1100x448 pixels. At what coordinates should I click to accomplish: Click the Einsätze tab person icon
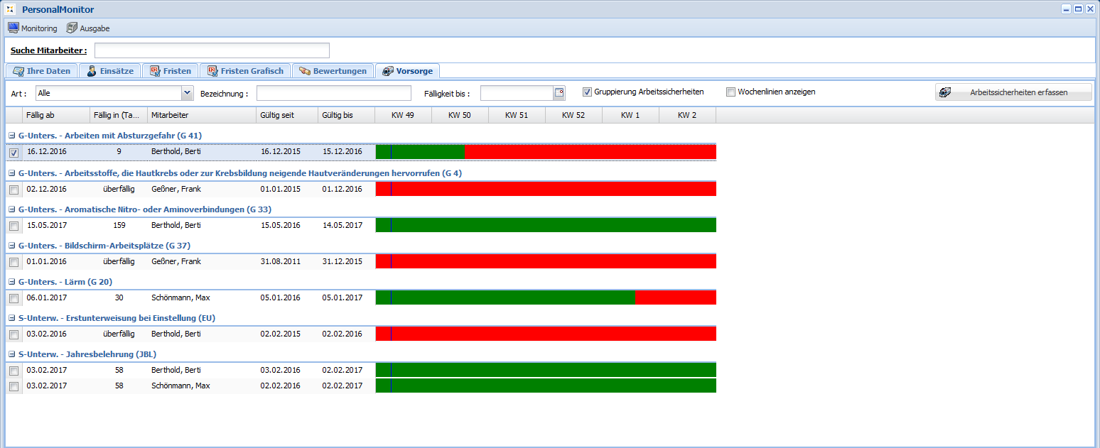[x=92, y=71]
